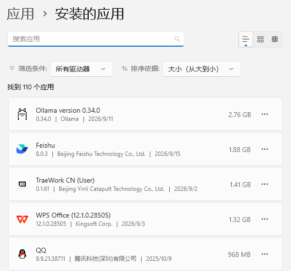Click the Kingsoft Corp. publisher text
Viewport: 291px width, 271px height.
point(94,224)
